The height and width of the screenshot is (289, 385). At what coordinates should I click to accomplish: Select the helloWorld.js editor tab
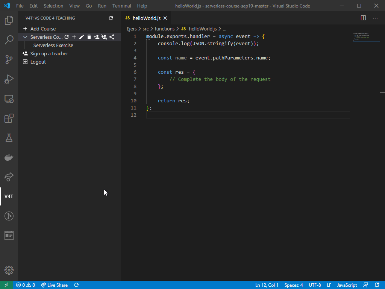pyautogui.click(x=146, y=18)
